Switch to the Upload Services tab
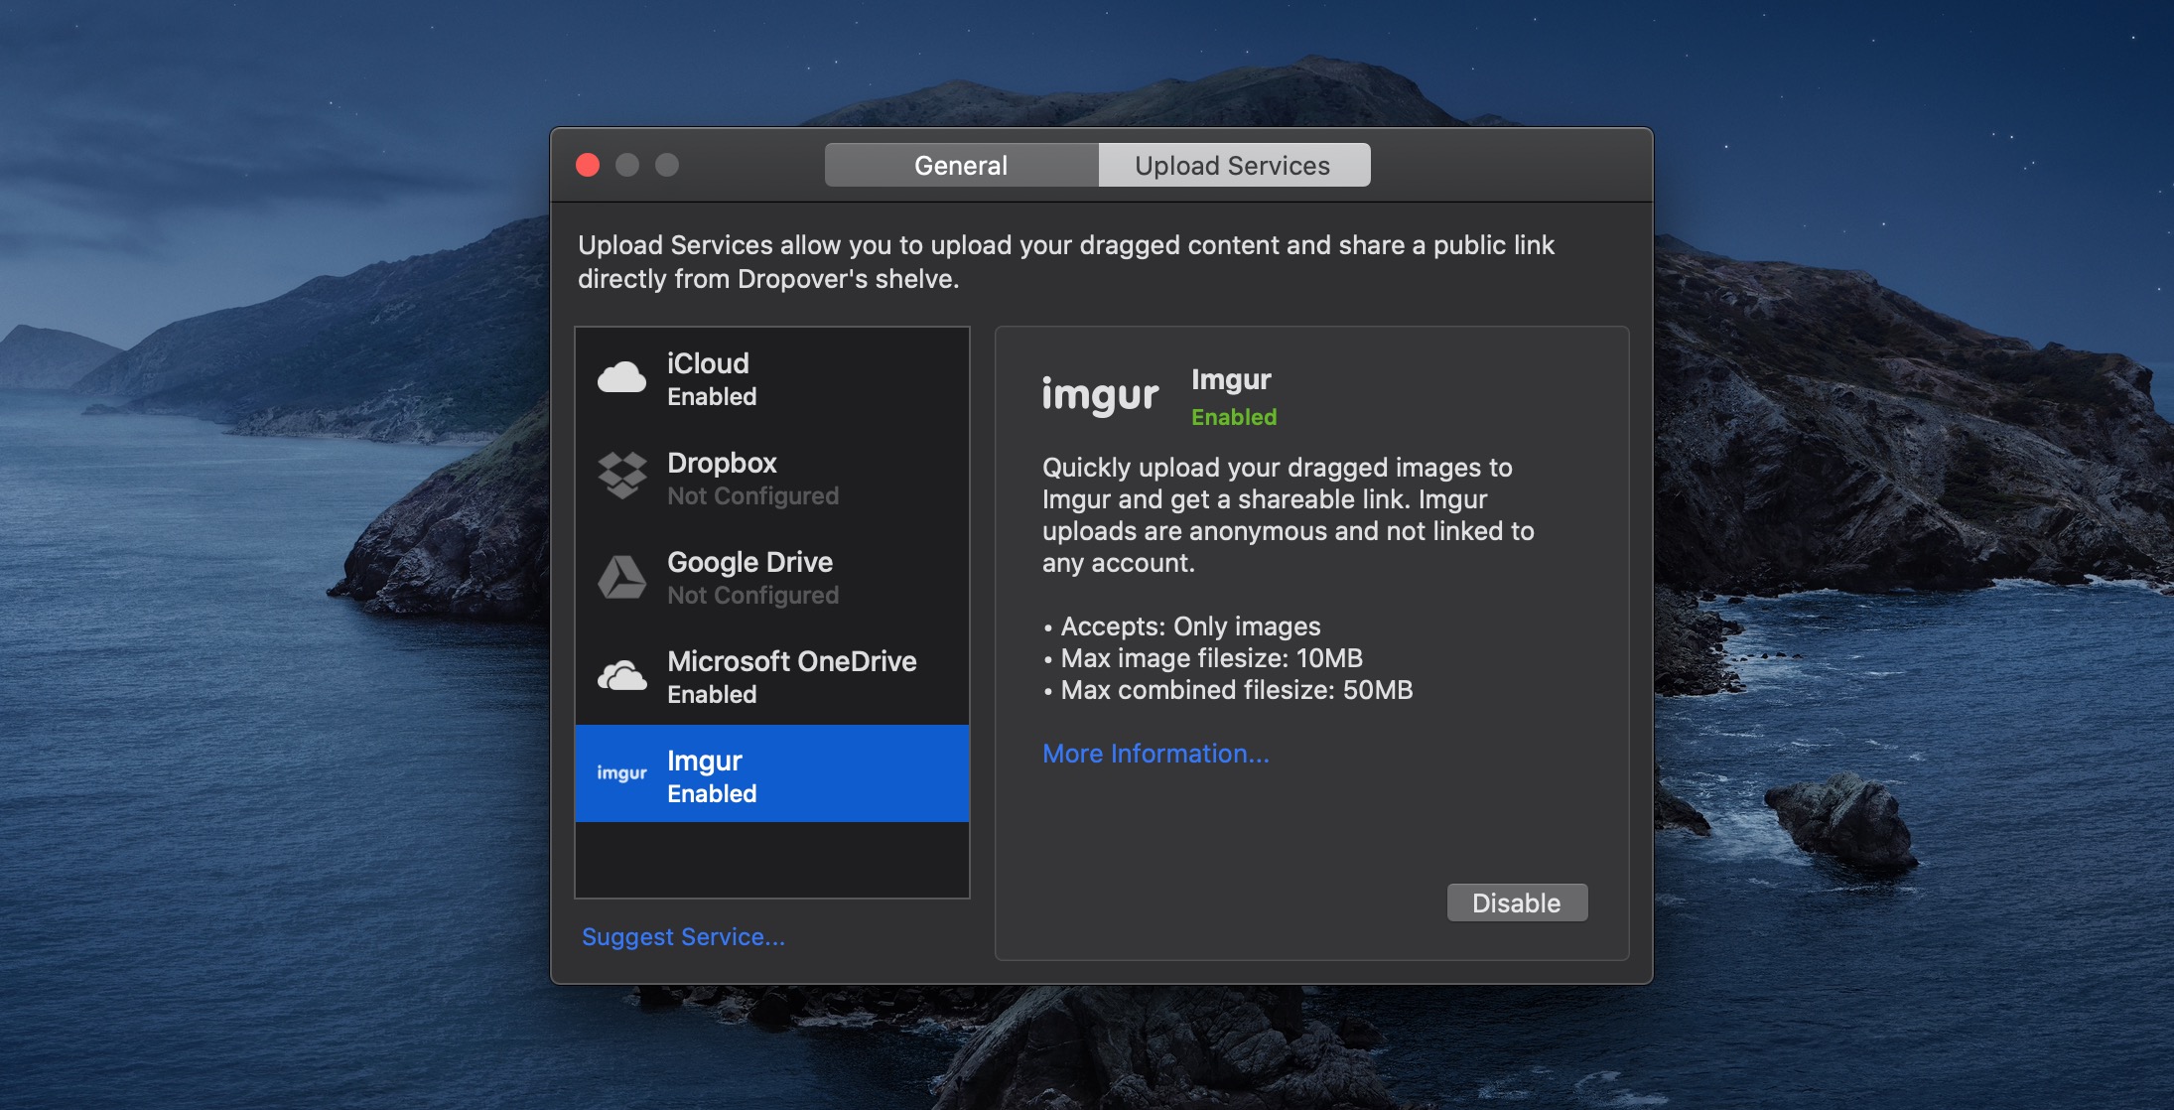Image resolution: width=2174 pixels, height=1110 pixels. 1233,165
